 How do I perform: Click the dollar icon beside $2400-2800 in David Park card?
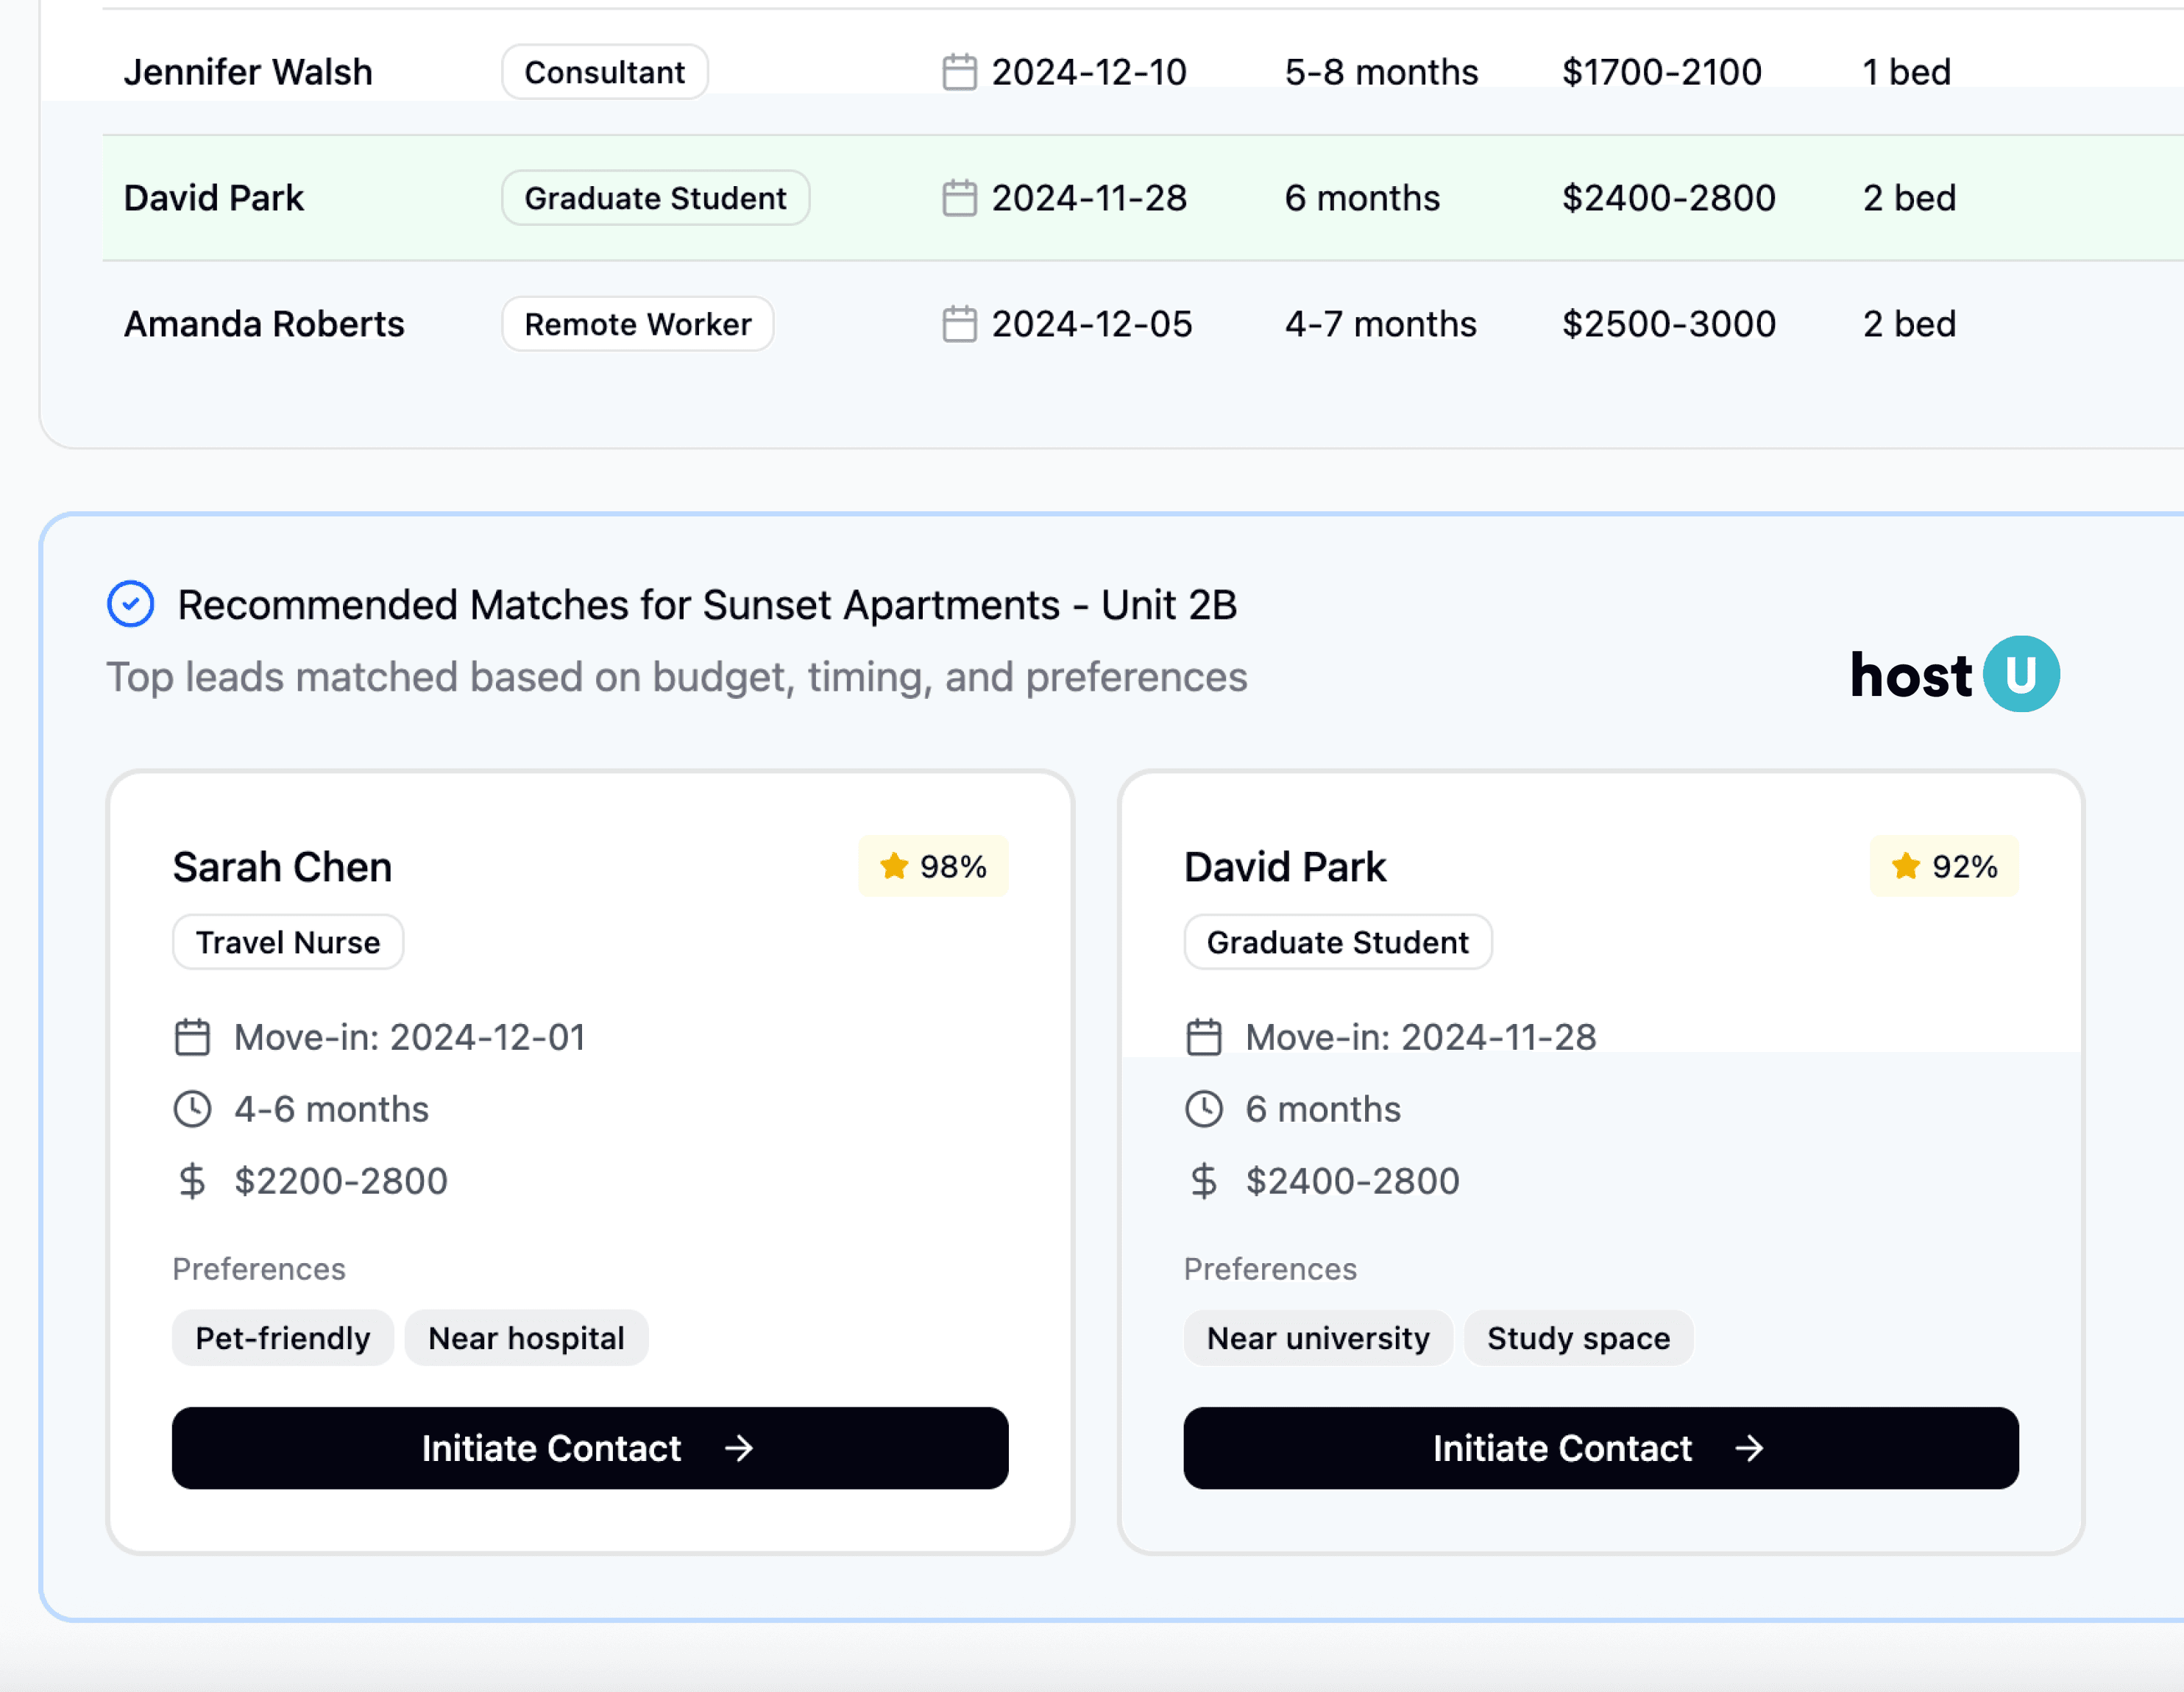[1204, 1181]
